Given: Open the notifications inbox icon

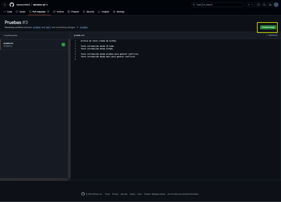Looking at the screenshot, I should click(270, 5).
